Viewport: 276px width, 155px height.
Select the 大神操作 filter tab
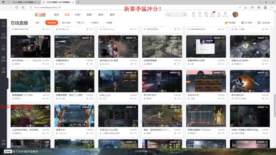(x=95, y=23)
